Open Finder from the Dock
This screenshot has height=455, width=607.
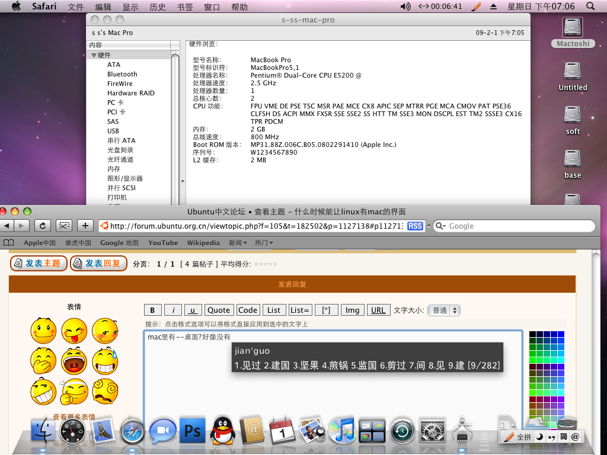tap(43, 431)
